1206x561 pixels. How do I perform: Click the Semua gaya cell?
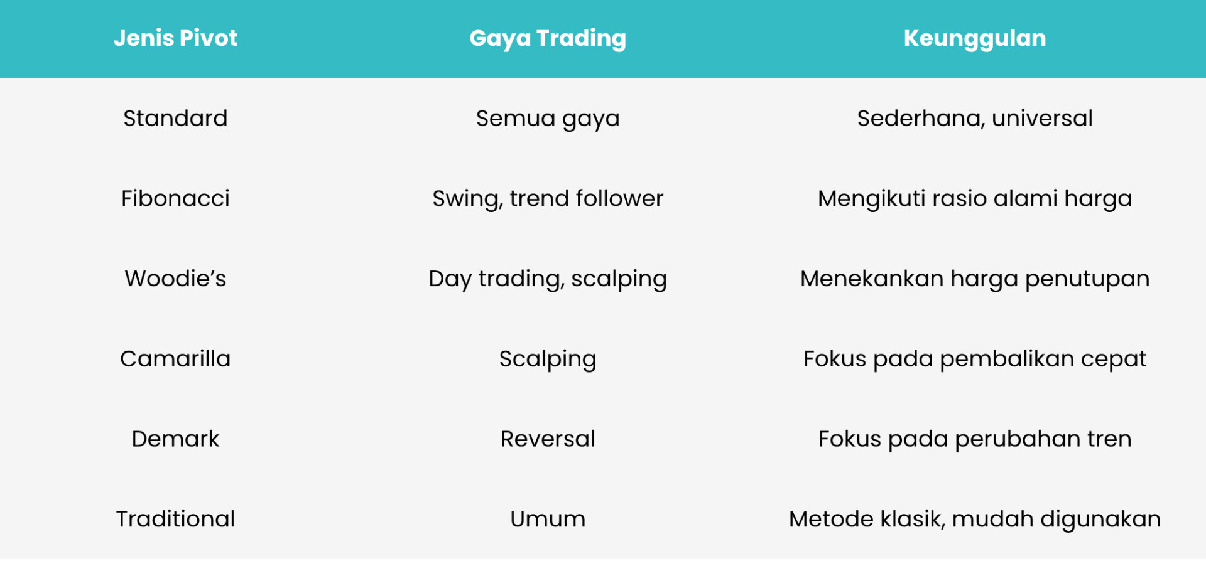[x=548, y=119]
